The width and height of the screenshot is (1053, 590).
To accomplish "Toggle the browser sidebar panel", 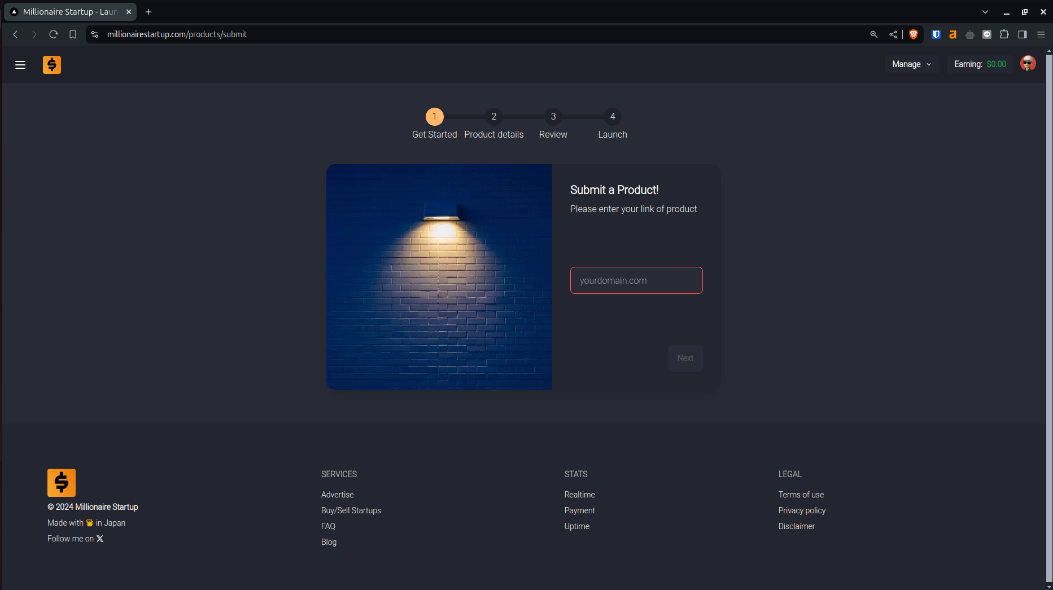I will (1022, 34).
